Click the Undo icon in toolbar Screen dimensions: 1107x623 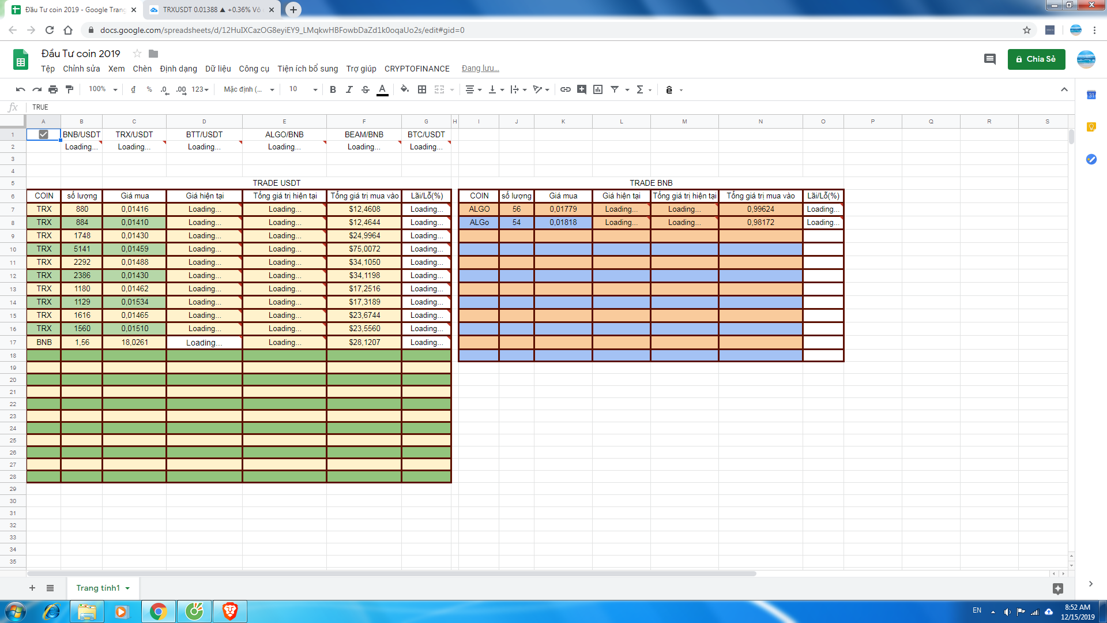[21, 89]
